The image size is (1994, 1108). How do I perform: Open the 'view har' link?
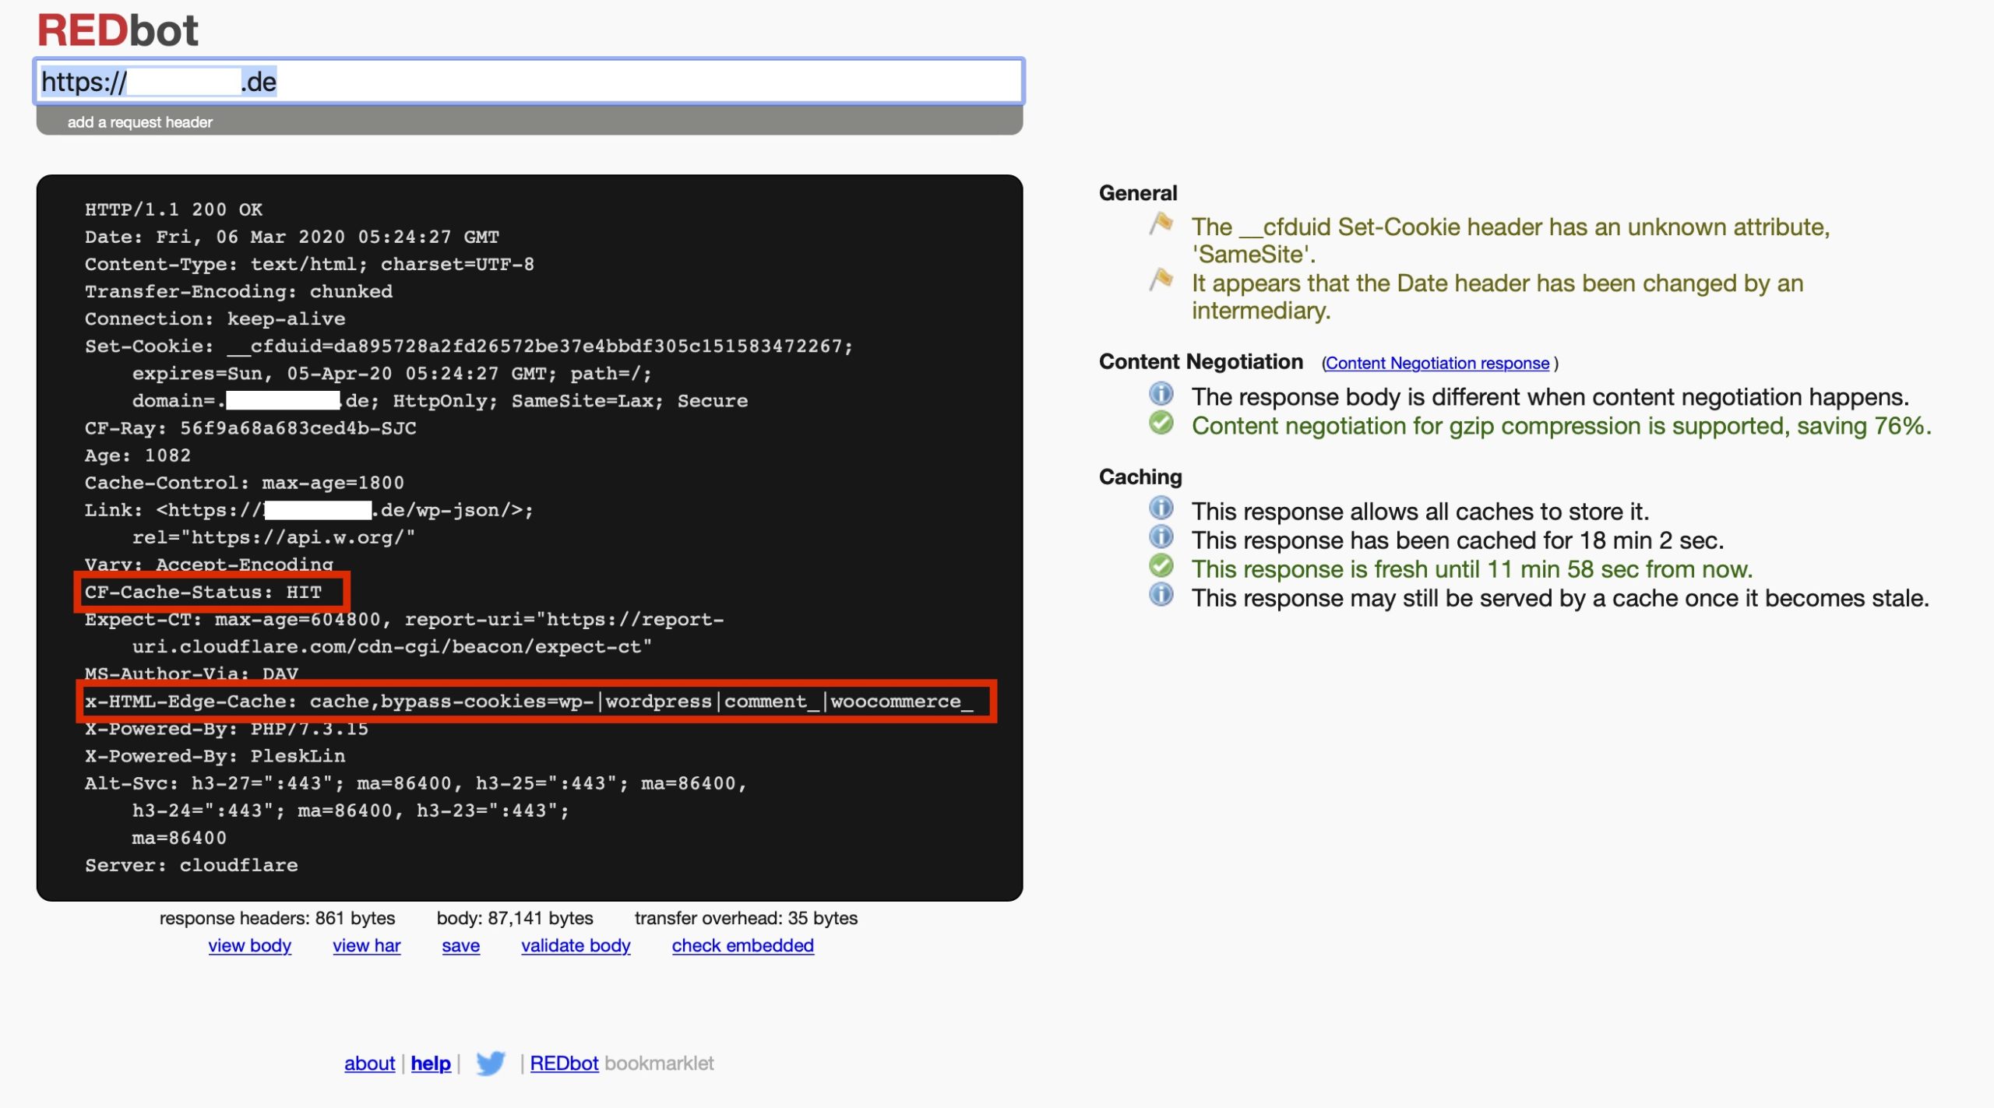pyautogui.click(x=366, y=945)
